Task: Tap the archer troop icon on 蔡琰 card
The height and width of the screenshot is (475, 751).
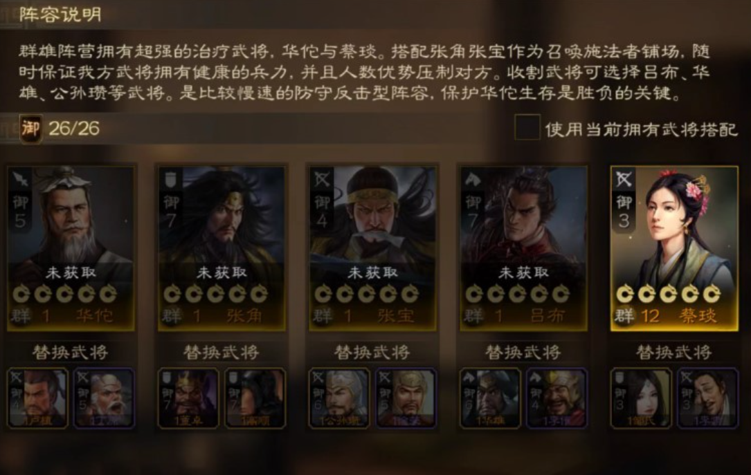Action: click(x=624, y=179)
